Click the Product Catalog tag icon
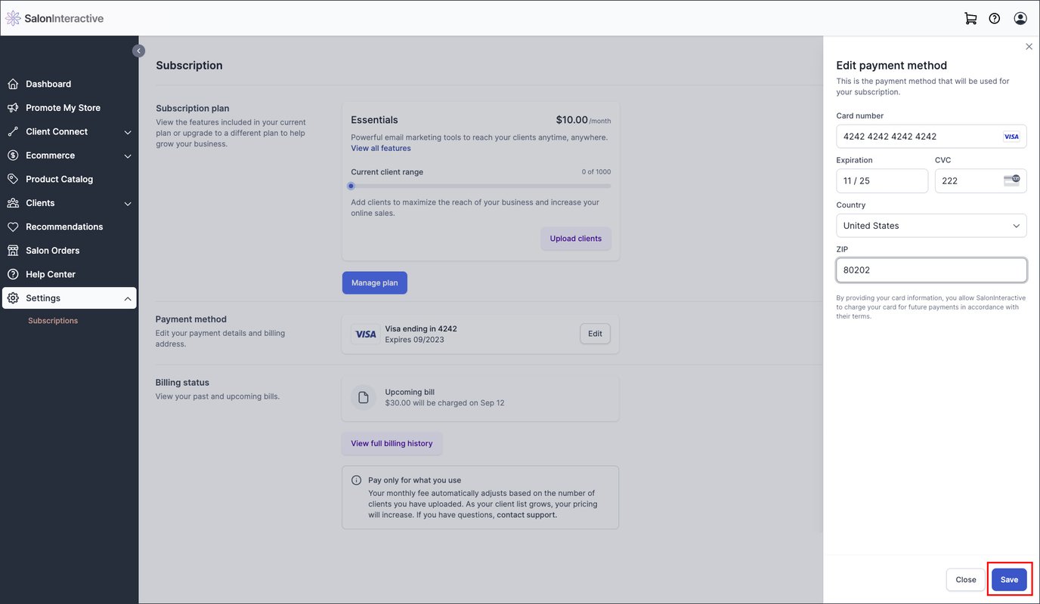Screen dimensions: 1040x604 pos(13,179)
